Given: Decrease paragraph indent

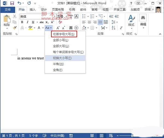Looking at the screenshot, I should 111,16.
